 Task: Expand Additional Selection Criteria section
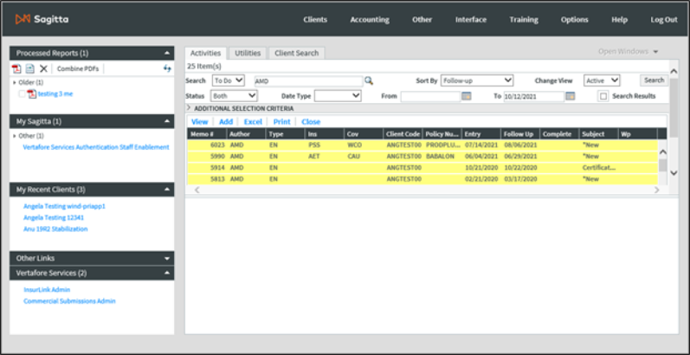[190, 108]
